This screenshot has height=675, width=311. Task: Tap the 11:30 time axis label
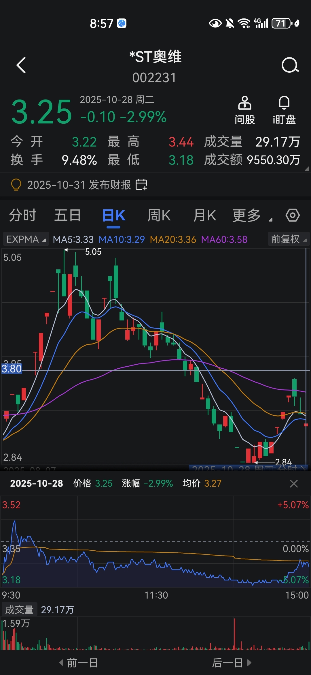pos(156,595)
